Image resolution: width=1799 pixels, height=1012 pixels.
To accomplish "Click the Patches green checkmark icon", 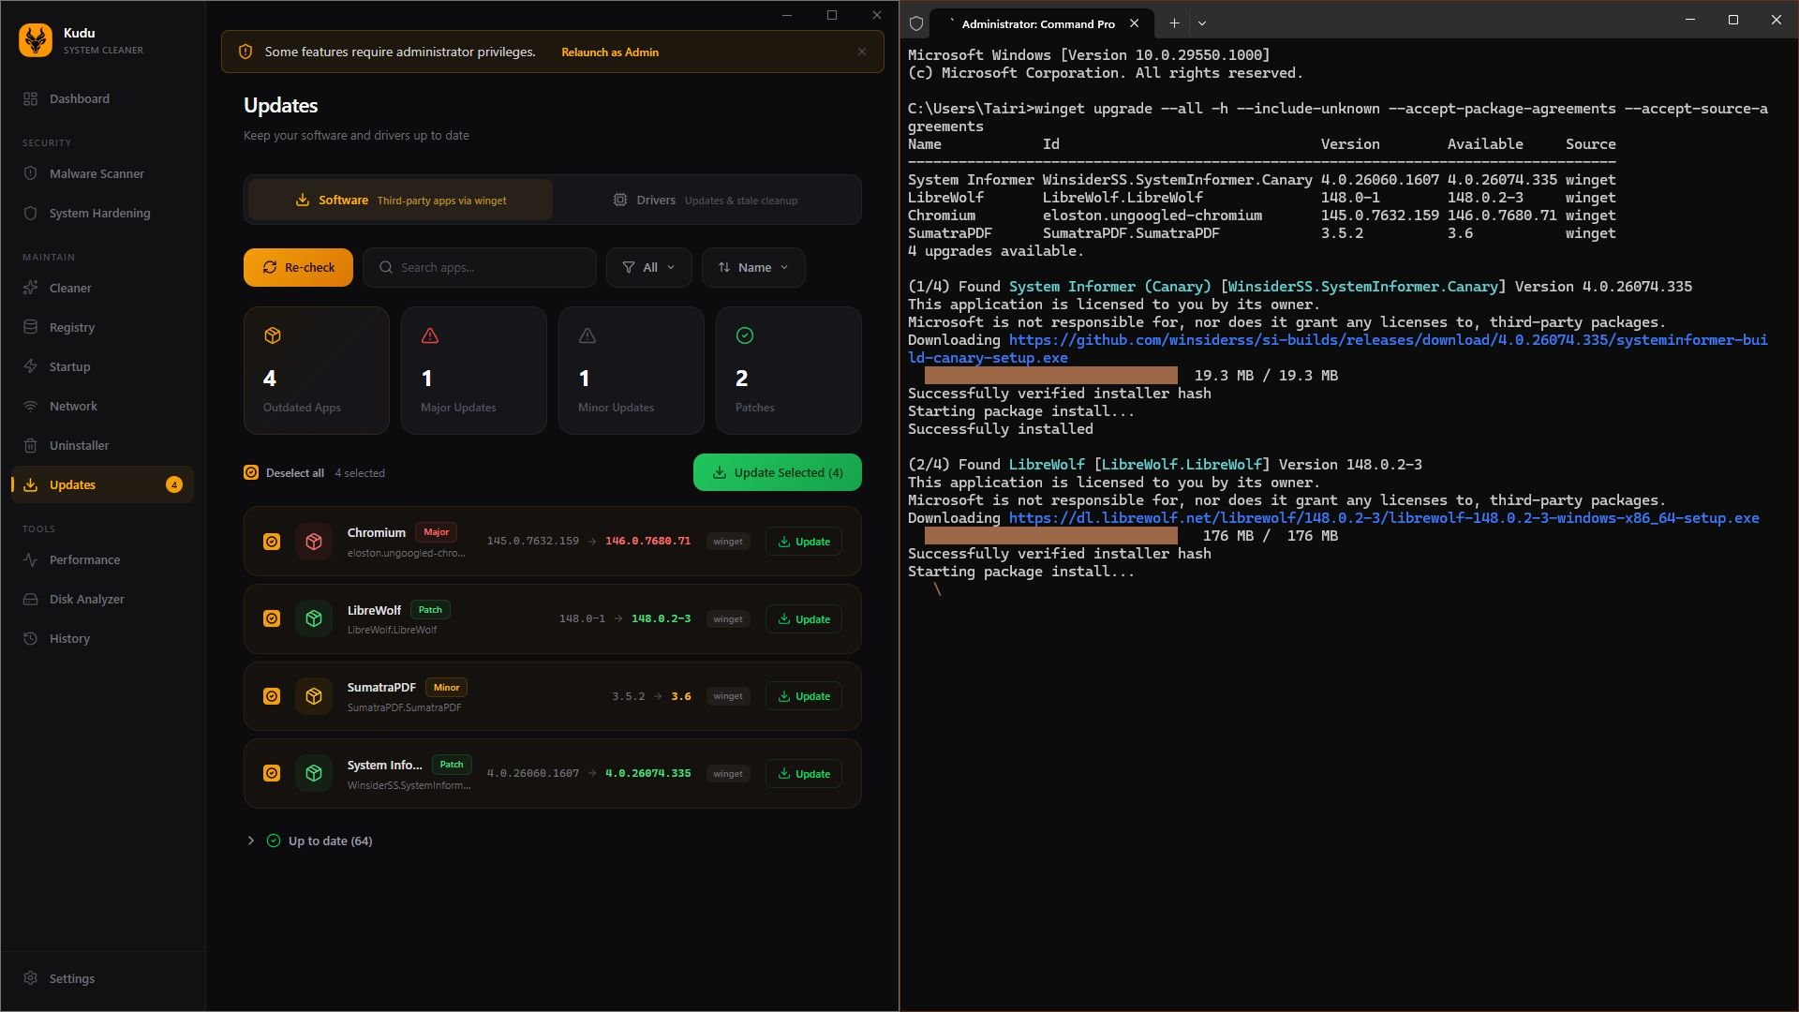I will 745,335.
